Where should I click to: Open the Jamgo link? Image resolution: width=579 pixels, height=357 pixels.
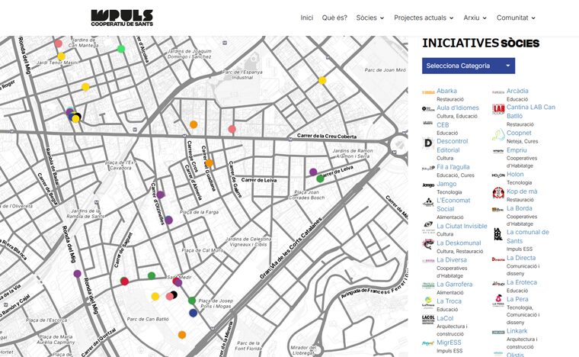point(446,184)
